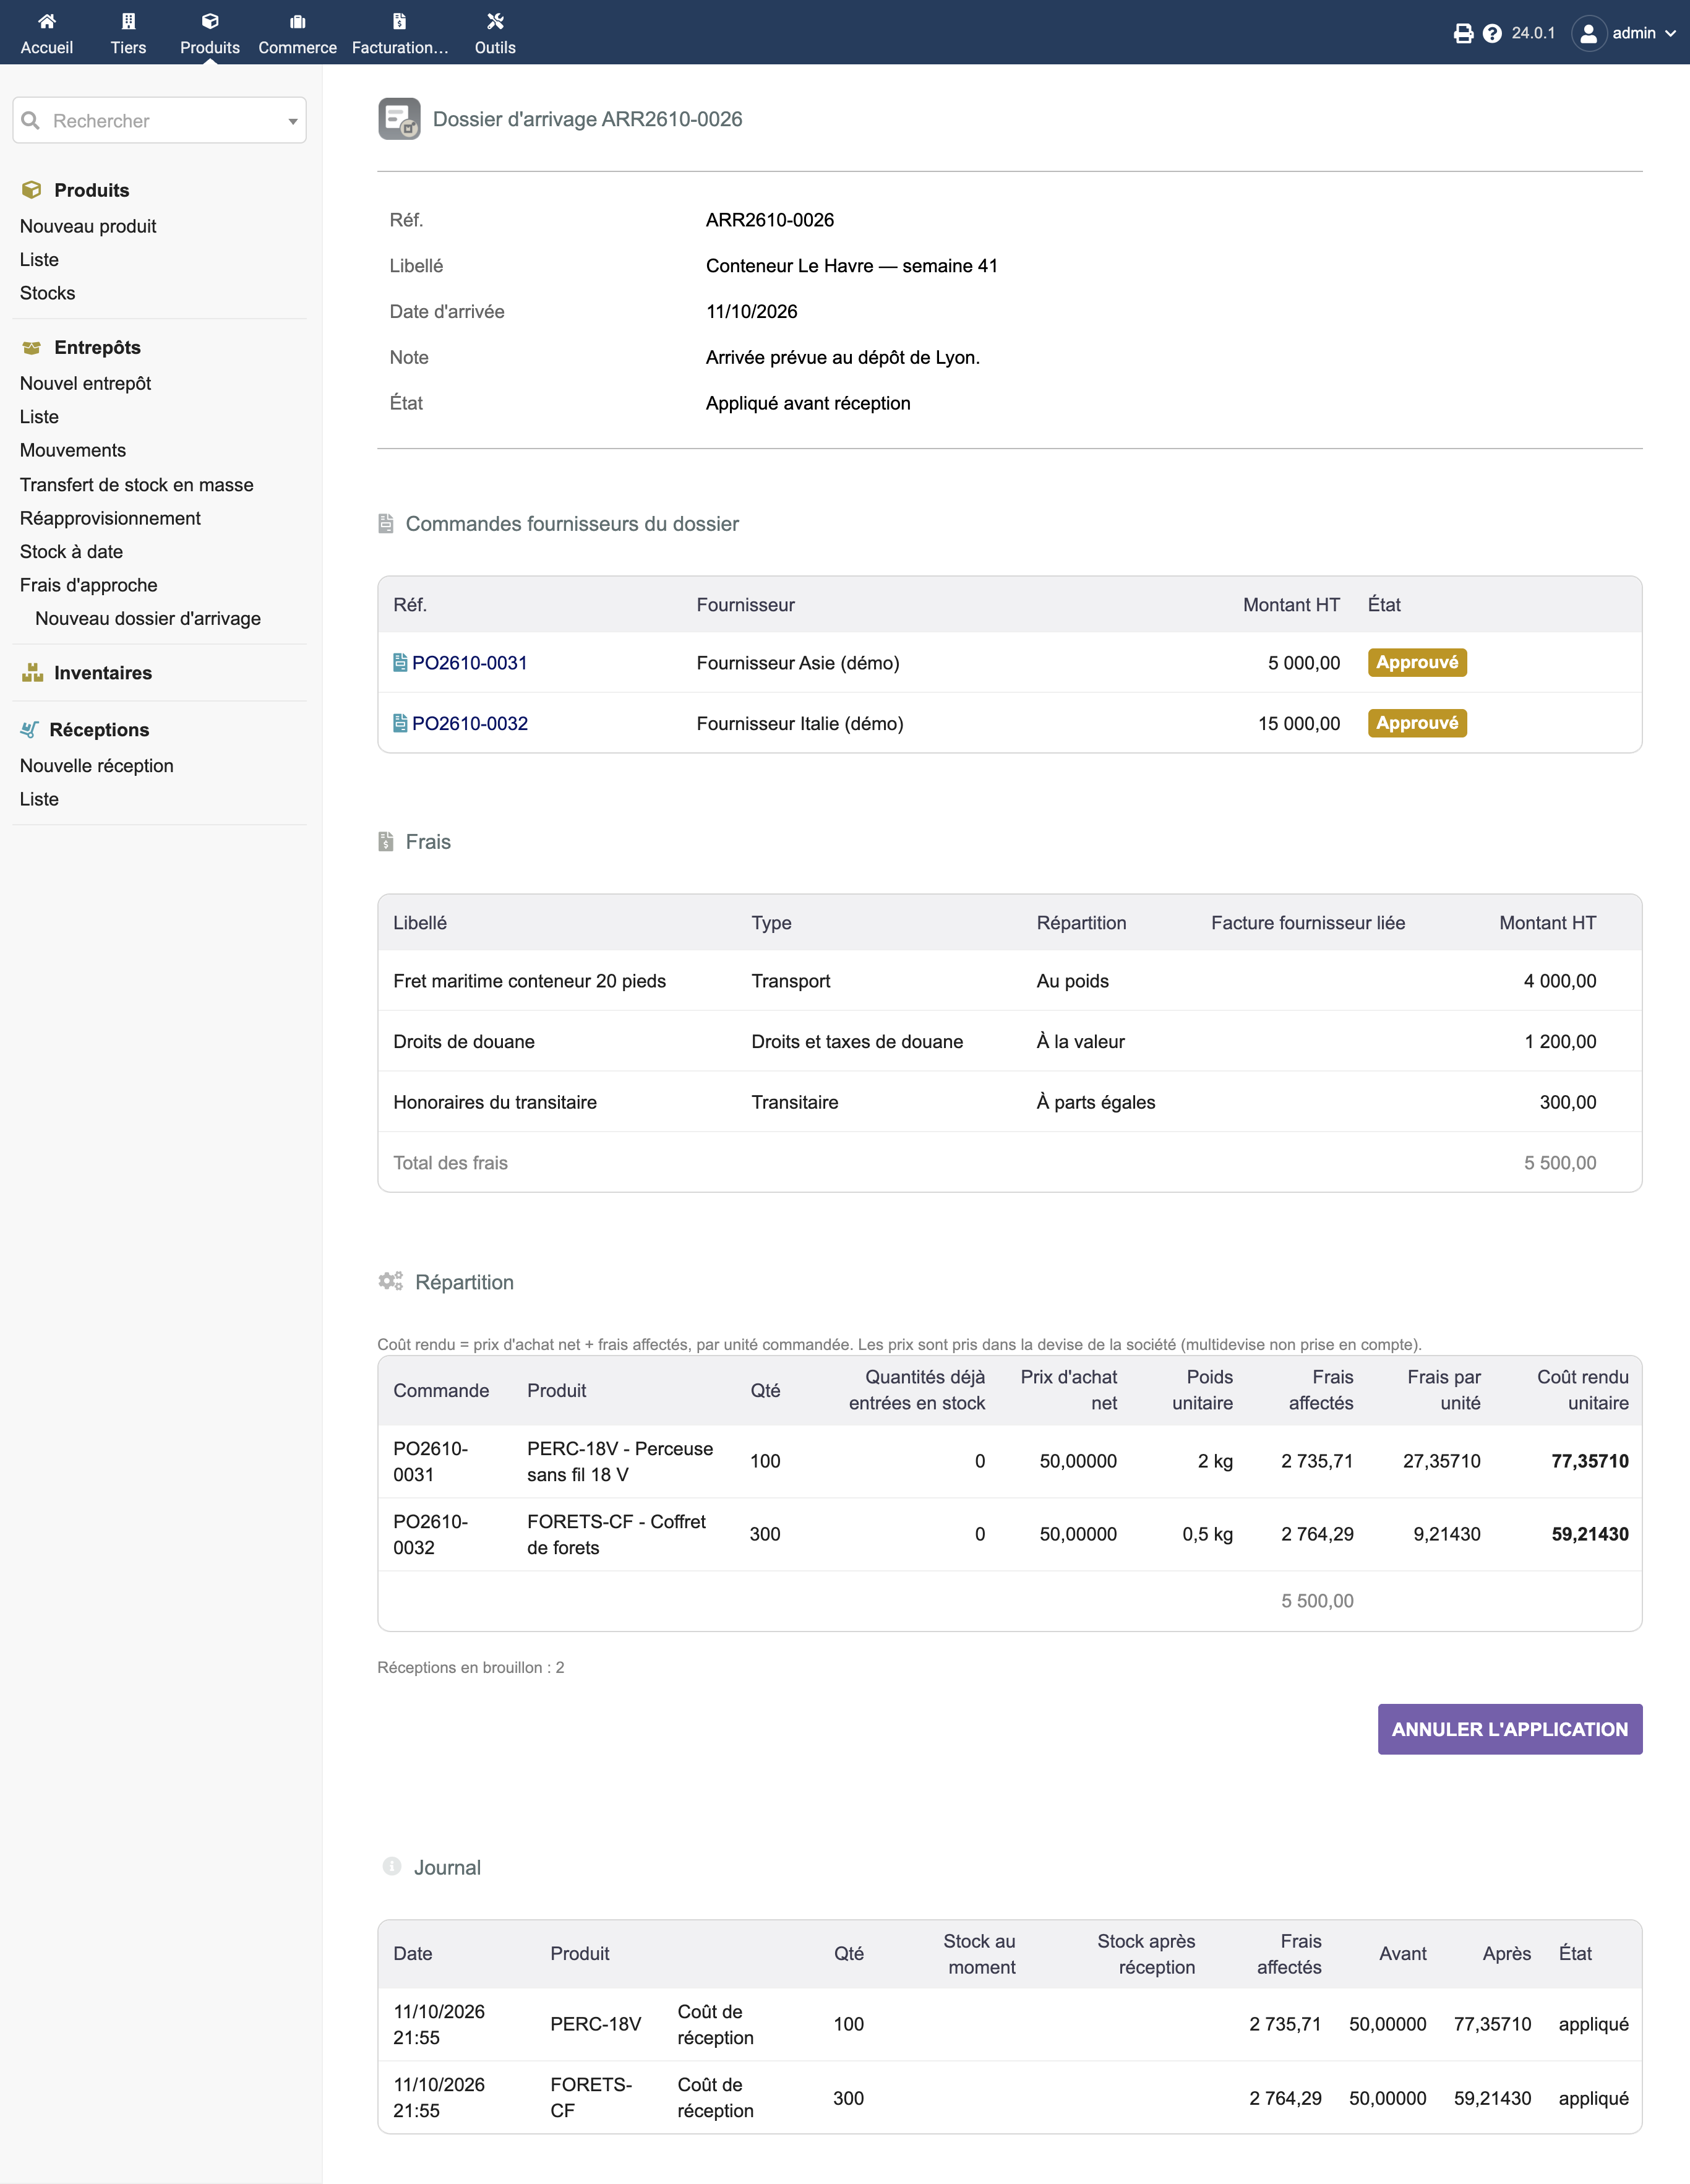Open Stock à date sidebar link
The height and width of the screenshot is (2184, 1690).
(71, 552)
